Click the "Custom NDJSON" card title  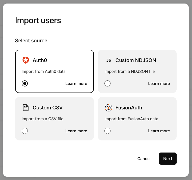[x=136, y=60]
